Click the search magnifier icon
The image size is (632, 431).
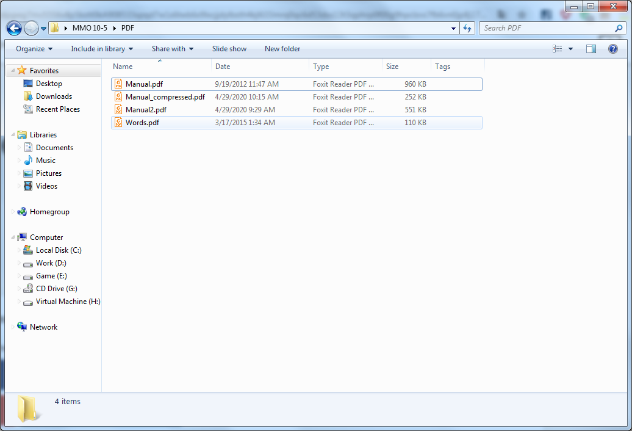click(x=619, y=28)
